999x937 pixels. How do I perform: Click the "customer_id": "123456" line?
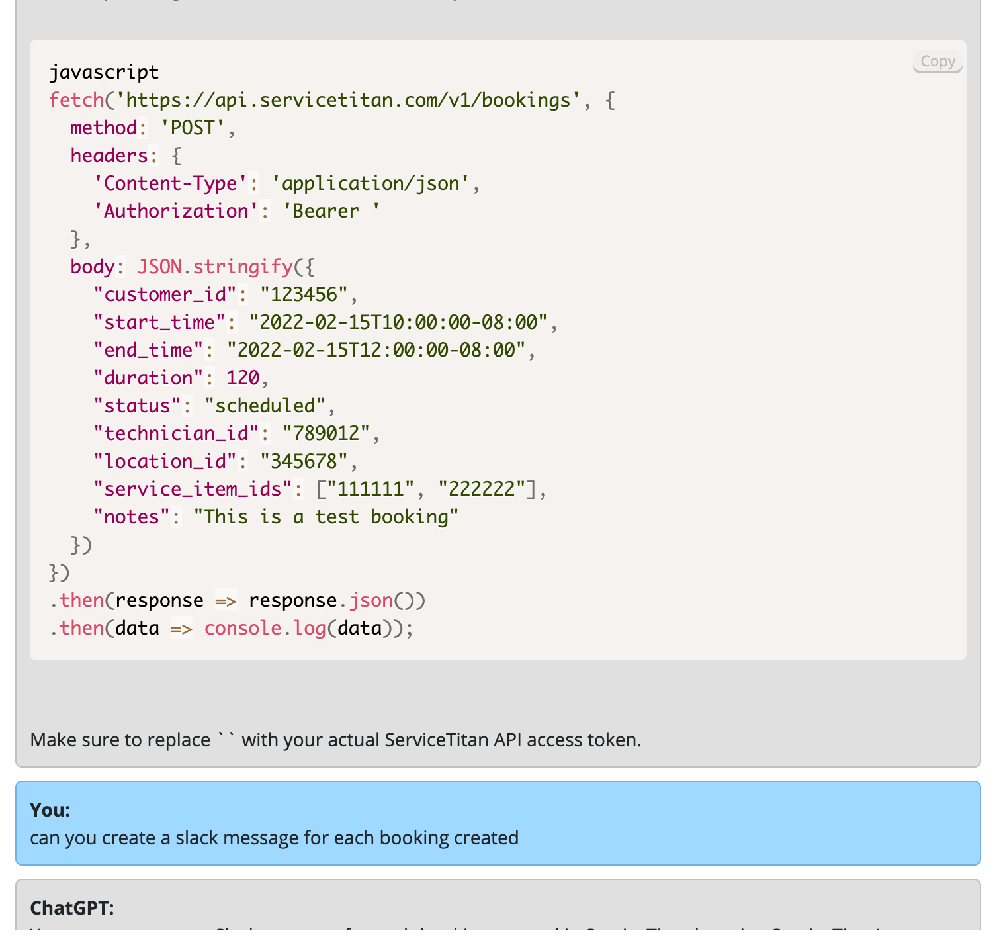[226, 294]
